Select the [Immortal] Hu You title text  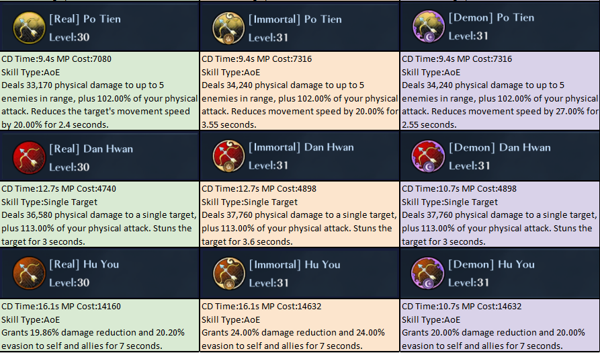pos(294,264)
